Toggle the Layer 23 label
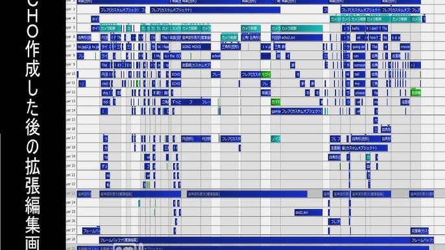Viewport: 445px width, 250px height. 71,194
